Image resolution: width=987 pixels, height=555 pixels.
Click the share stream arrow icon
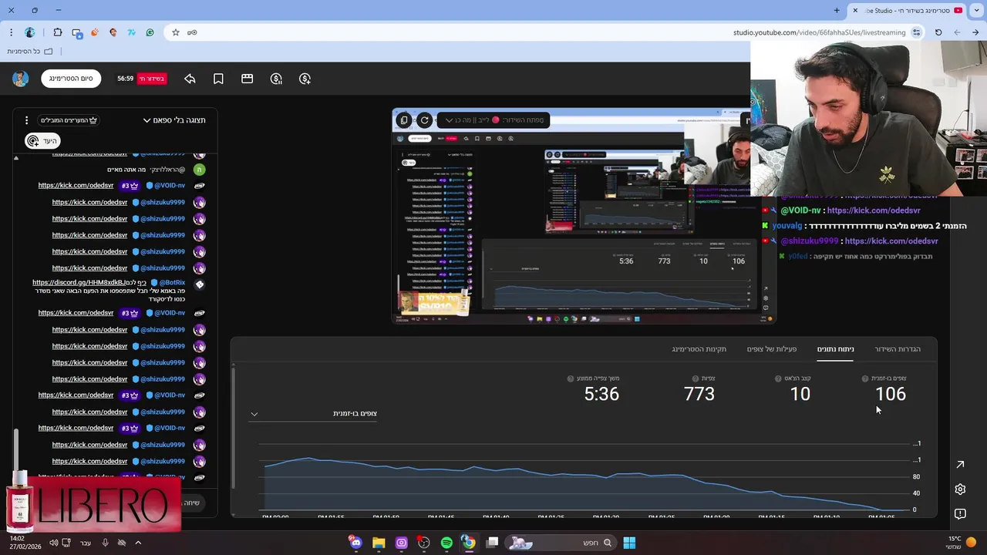coord(190,79)
